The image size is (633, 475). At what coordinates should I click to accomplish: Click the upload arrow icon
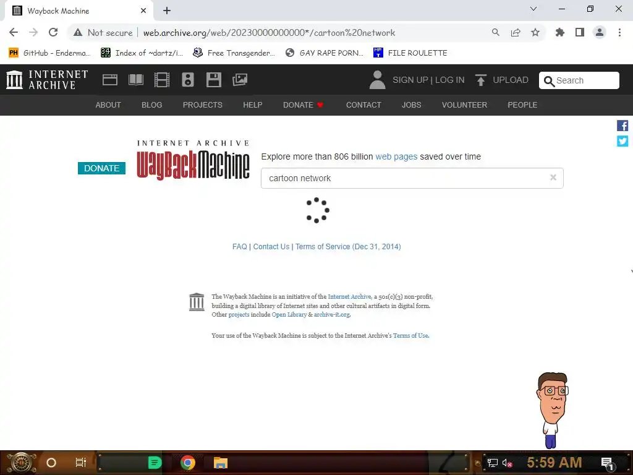[x=480, y=80]
